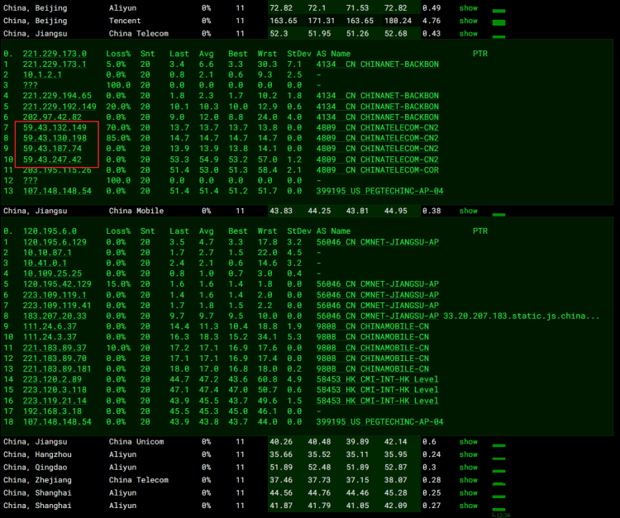Collapse the Jiangsu China Telecom traceroute
Viewport: 620px width, 518px height.
[469, 33]
